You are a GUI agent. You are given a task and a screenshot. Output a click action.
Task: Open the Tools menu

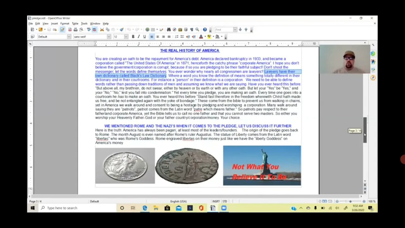coord(84,24)
